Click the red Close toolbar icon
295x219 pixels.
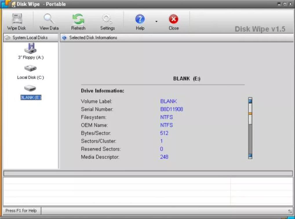click(174, 19)
